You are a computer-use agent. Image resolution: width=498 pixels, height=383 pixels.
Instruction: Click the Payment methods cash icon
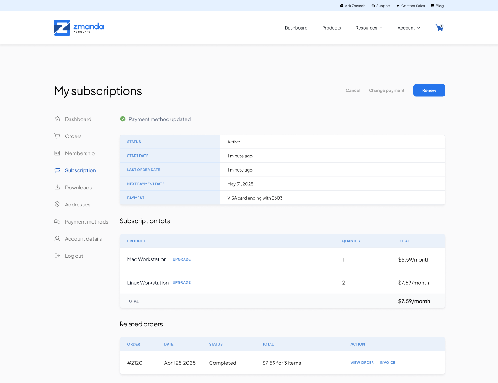57,221
